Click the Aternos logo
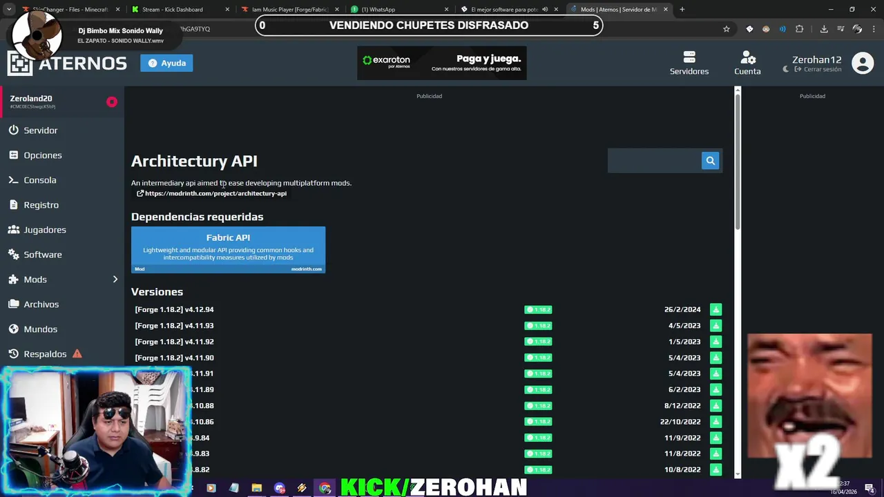 (67, 64)
